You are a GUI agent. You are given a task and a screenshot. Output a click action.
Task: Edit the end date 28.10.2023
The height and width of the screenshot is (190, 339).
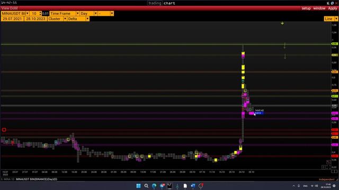click(35, 19)
